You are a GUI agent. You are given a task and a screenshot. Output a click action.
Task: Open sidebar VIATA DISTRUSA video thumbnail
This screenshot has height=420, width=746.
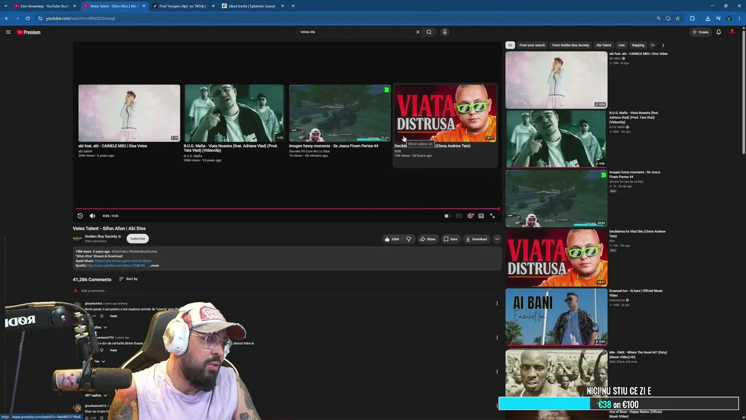pyautogui.click(x=556, y=257)
